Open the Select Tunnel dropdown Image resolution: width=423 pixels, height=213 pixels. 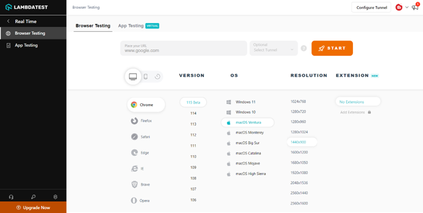point(273,48)
